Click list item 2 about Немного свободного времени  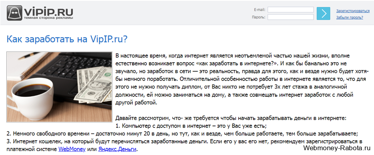(x=182, y=133)
